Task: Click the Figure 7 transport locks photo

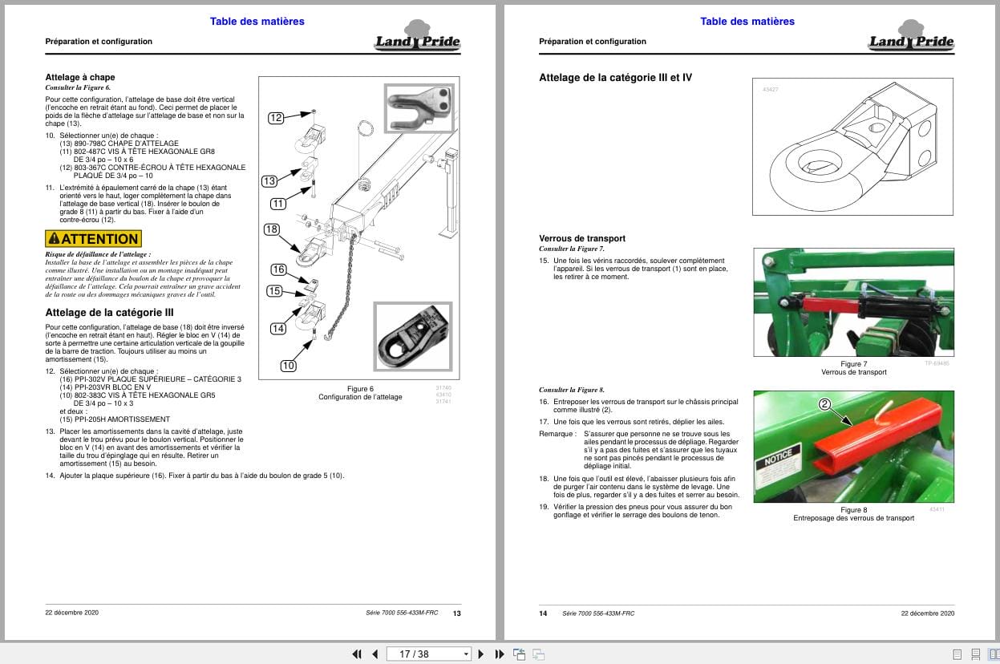Action: click(x=852, y=302)
